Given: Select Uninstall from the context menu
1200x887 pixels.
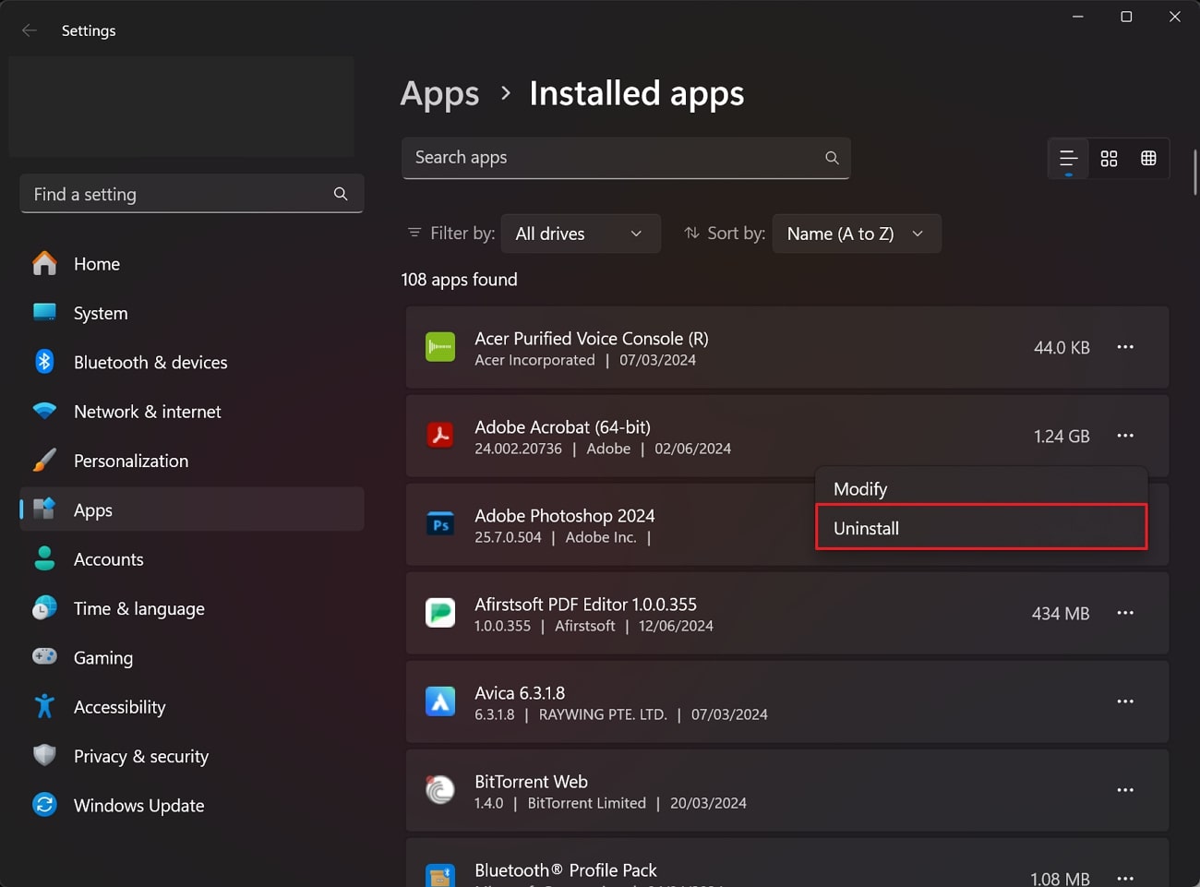Looking at the screenshot, I should 981,528.
